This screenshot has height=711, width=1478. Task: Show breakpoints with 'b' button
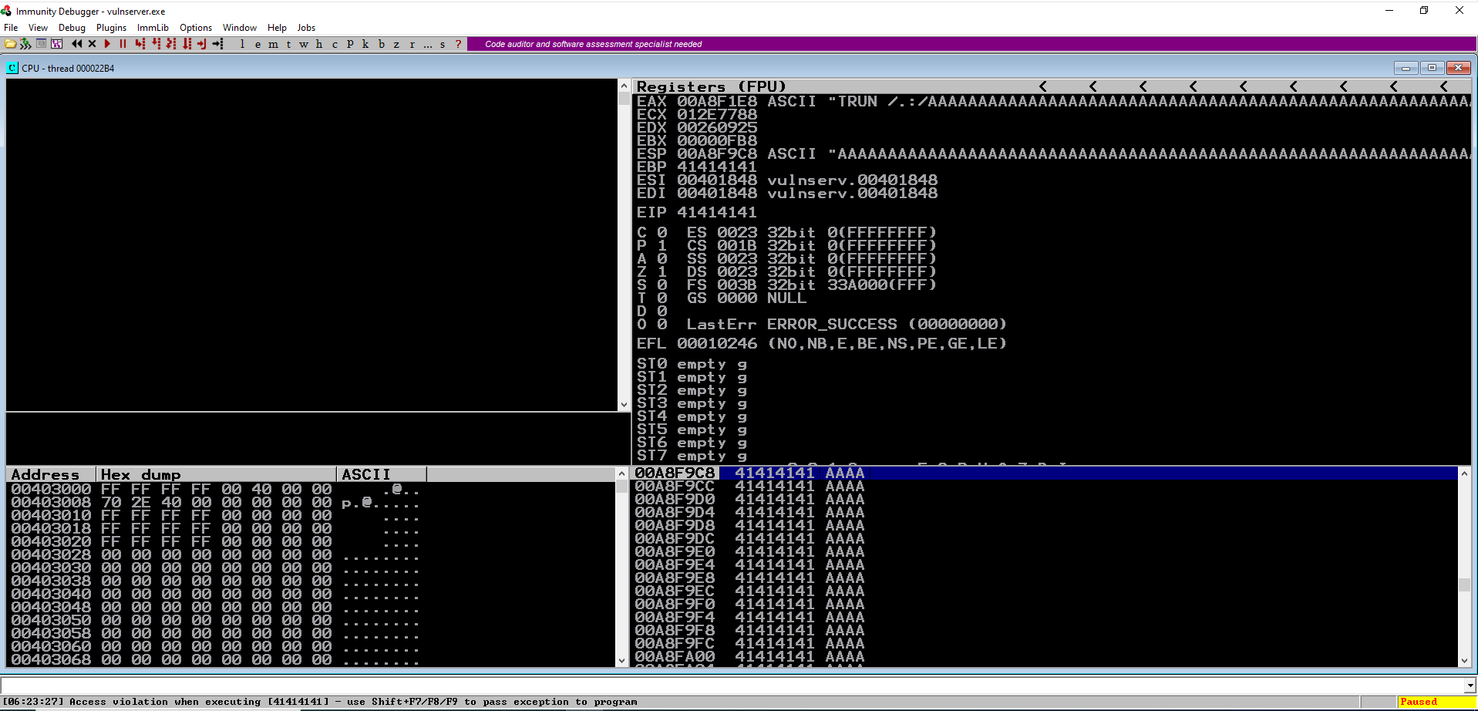381,44
